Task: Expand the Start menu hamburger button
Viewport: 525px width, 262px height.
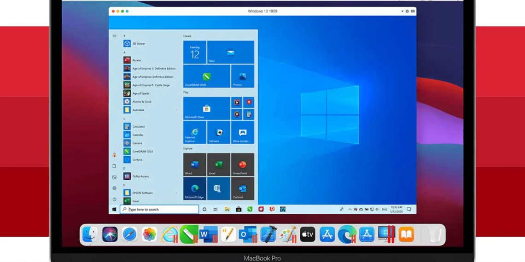Action: (115, 36)
